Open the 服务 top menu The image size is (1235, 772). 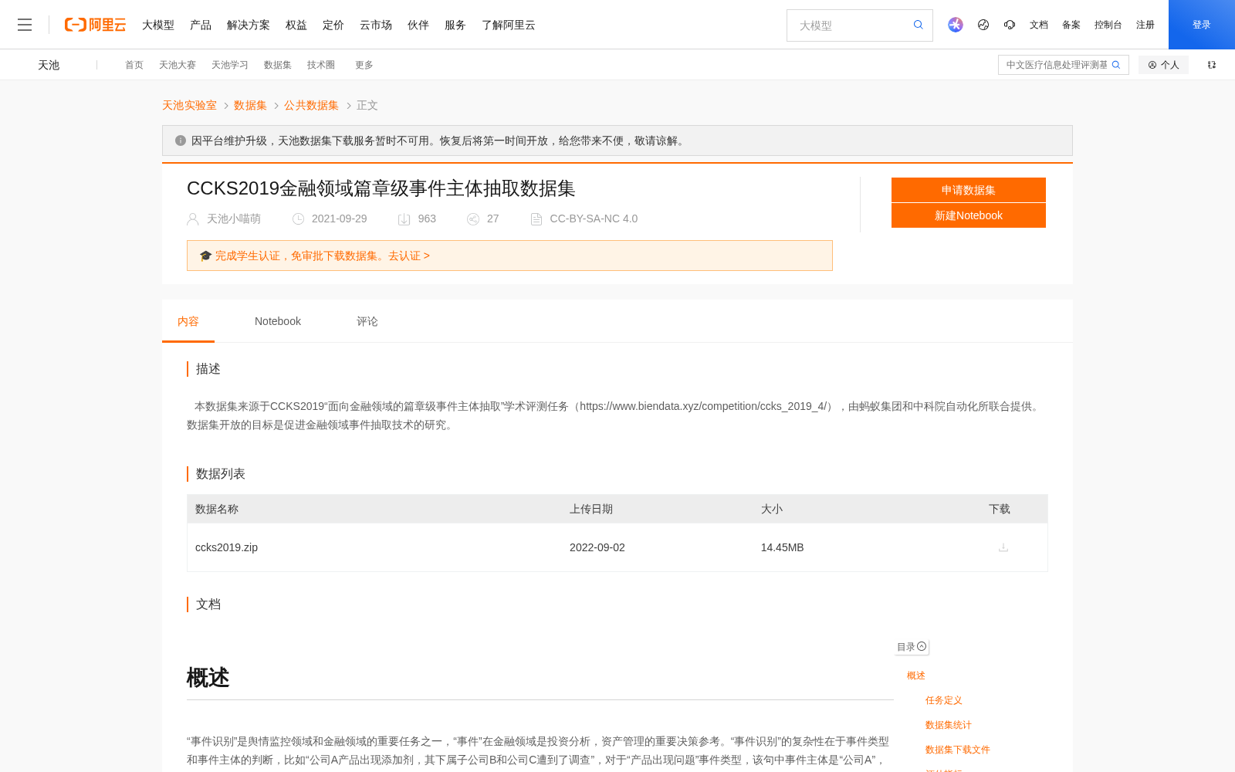[455, 25]
